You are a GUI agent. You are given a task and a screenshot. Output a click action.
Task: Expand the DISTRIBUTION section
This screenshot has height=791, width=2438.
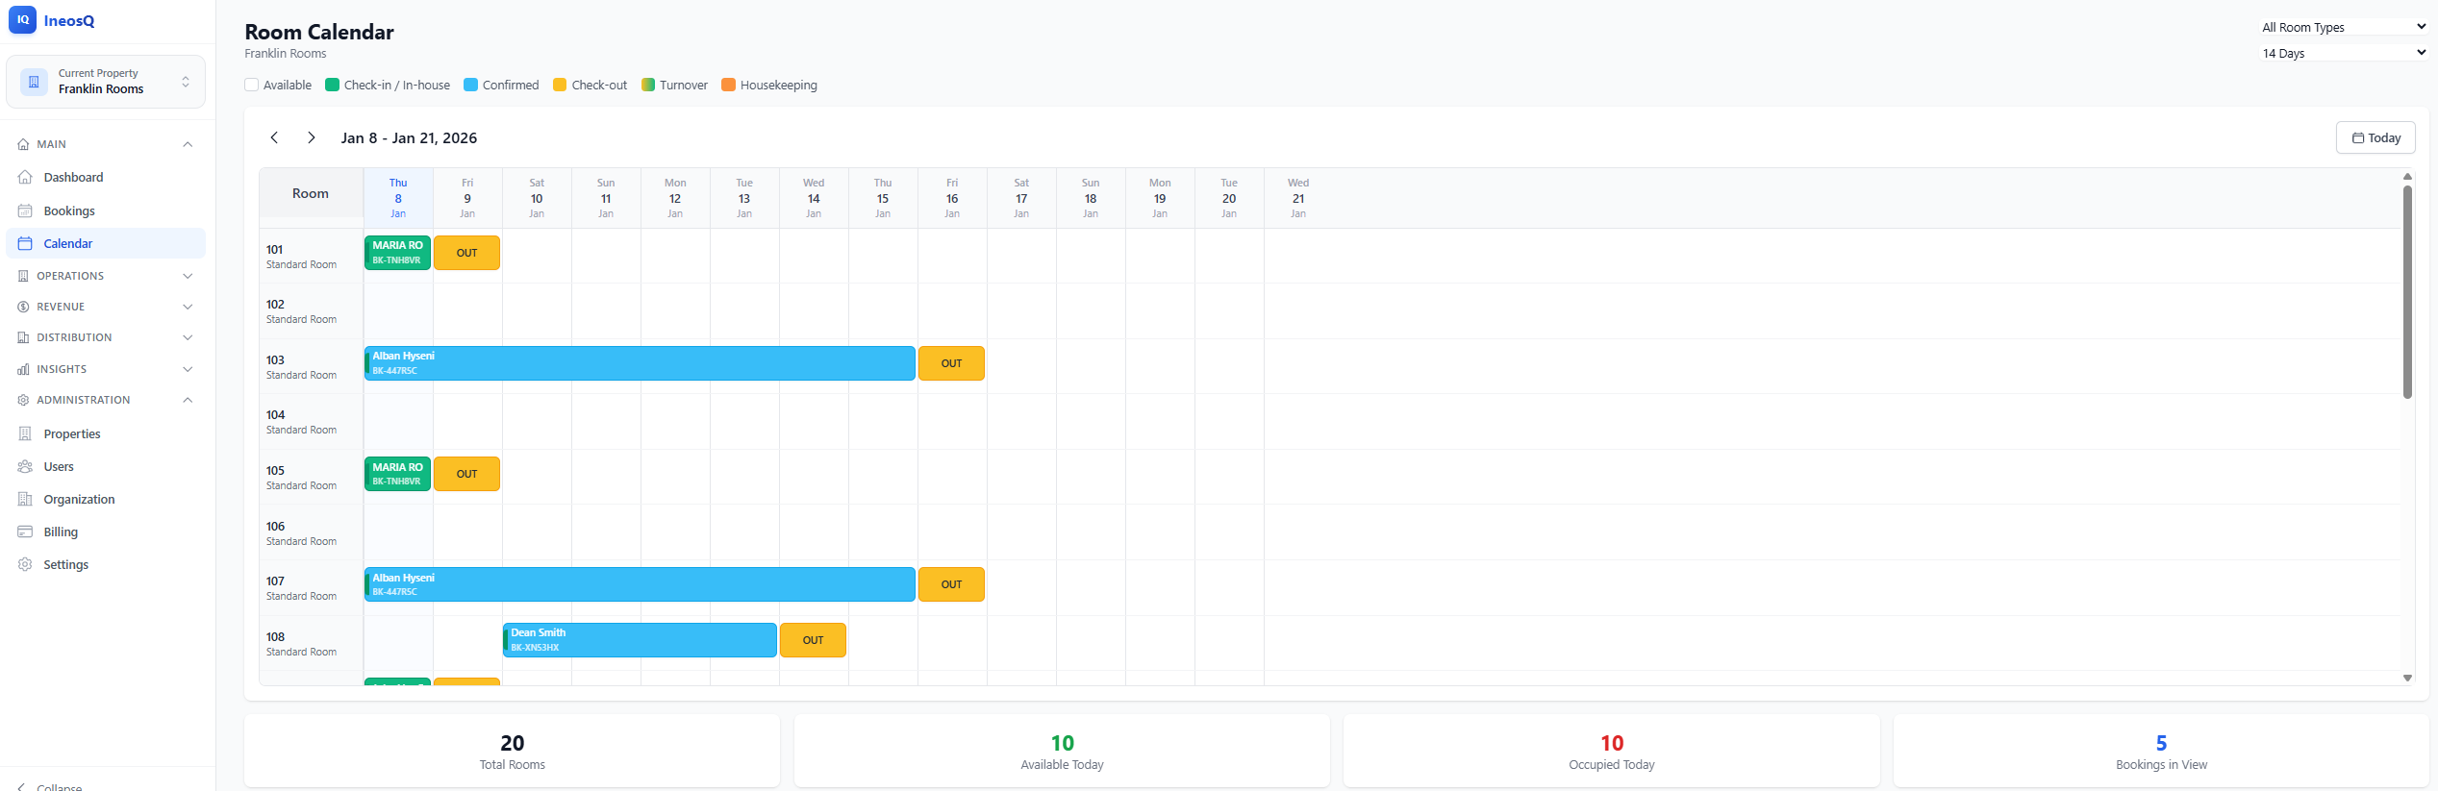tap(106, 337)
